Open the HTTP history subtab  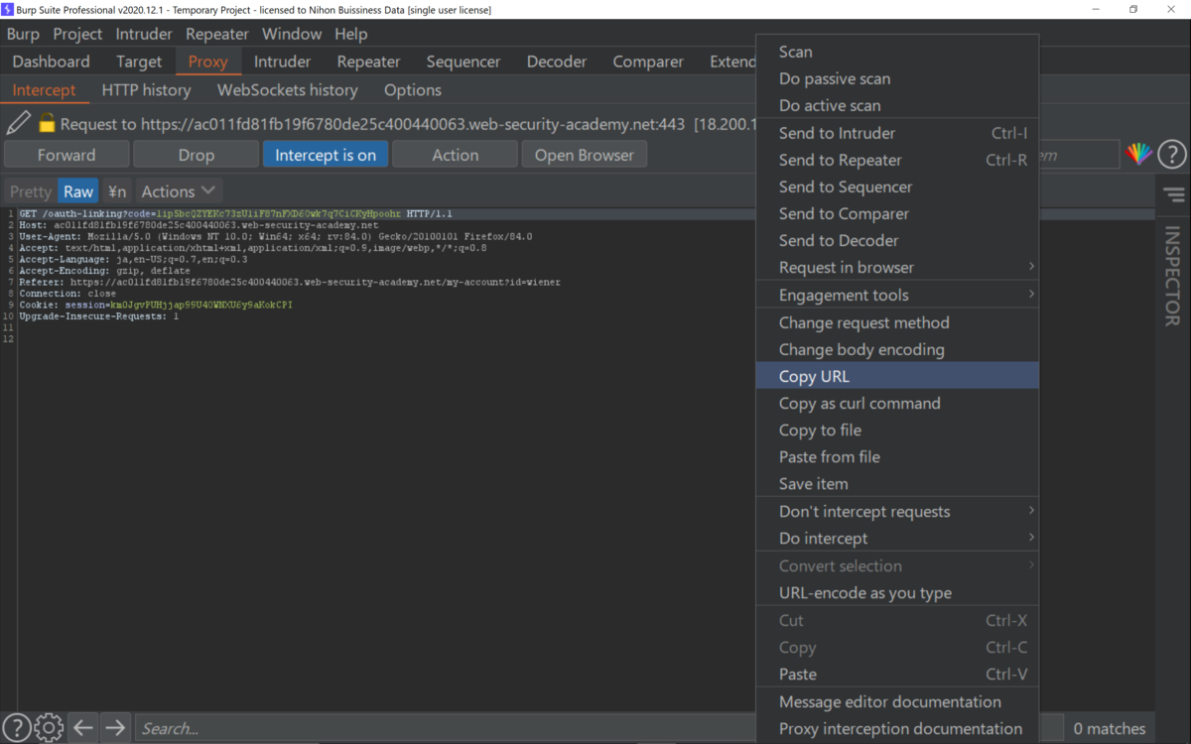tap(146, 89)
